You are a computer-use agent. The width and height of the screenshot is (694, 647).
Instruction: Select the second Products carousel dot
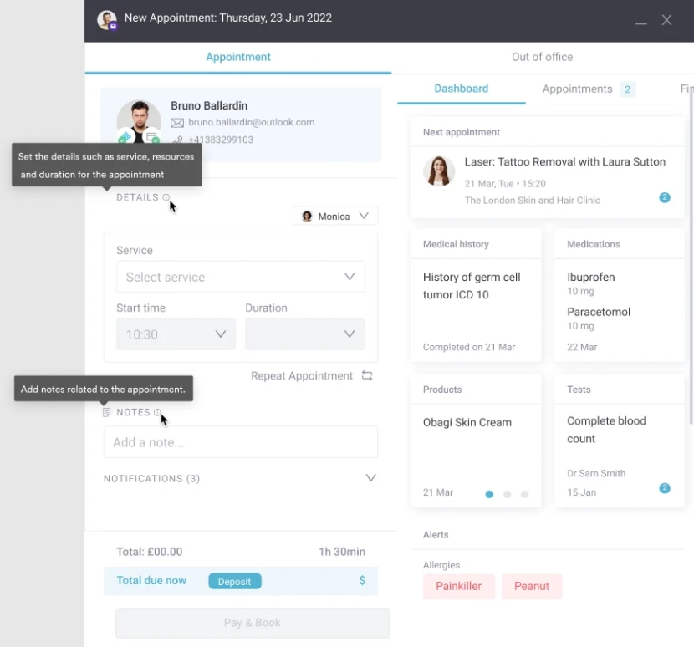point(507,494)
